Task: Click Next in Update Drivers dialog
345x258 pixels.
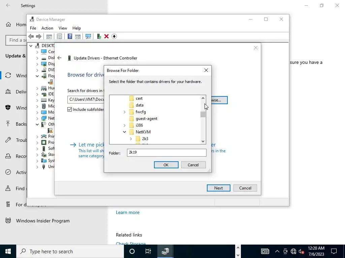Action: click(x=218, y=188)
